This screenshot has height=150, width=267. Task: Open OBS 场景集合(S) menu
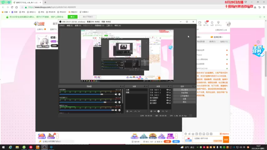[x=99, y=26]
